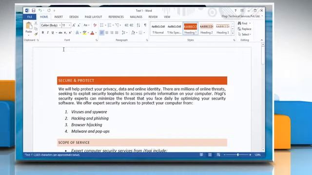
Task: Apply the Normal style
Action: 158,29
